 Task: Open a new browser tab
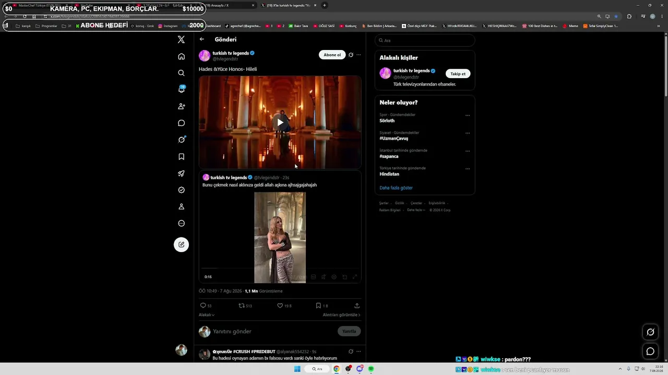324,5
